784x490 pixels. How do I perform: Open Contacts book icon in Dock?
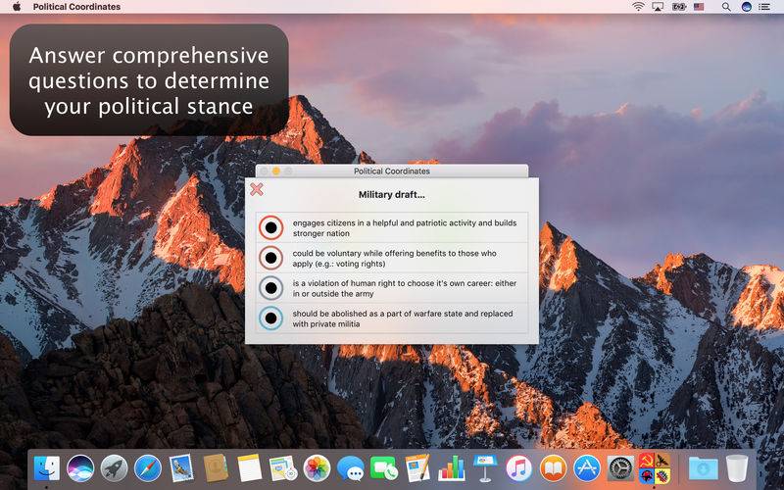pos(216,468)
